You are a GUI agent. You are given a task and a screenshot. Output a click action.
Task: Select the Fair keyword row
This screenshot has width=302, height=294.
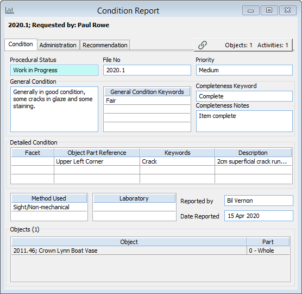[147, 101]
